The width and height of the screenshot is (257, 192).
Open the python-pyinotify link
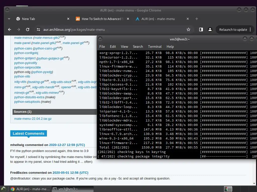click(x=26, y=63)
